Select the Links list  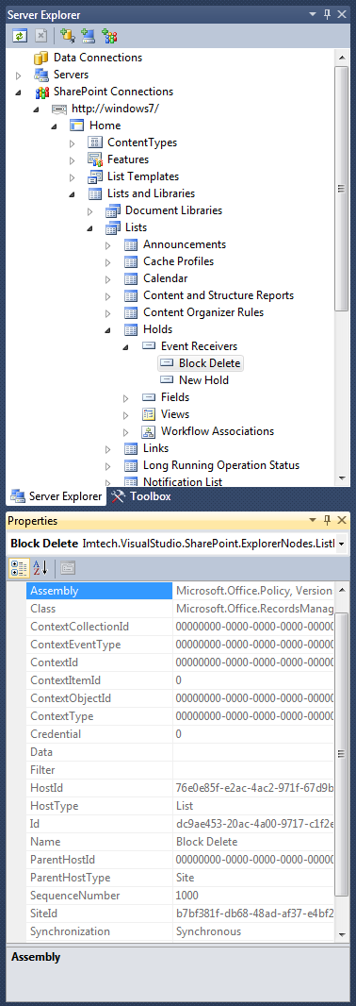156,448
